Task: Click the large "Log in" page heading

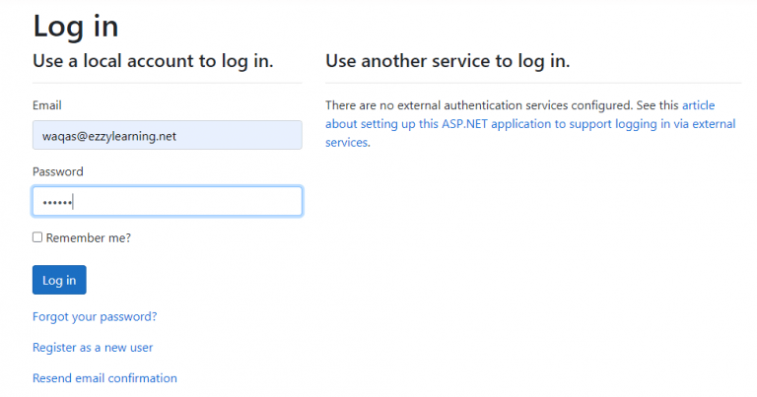Action: (x=75, y=26)
